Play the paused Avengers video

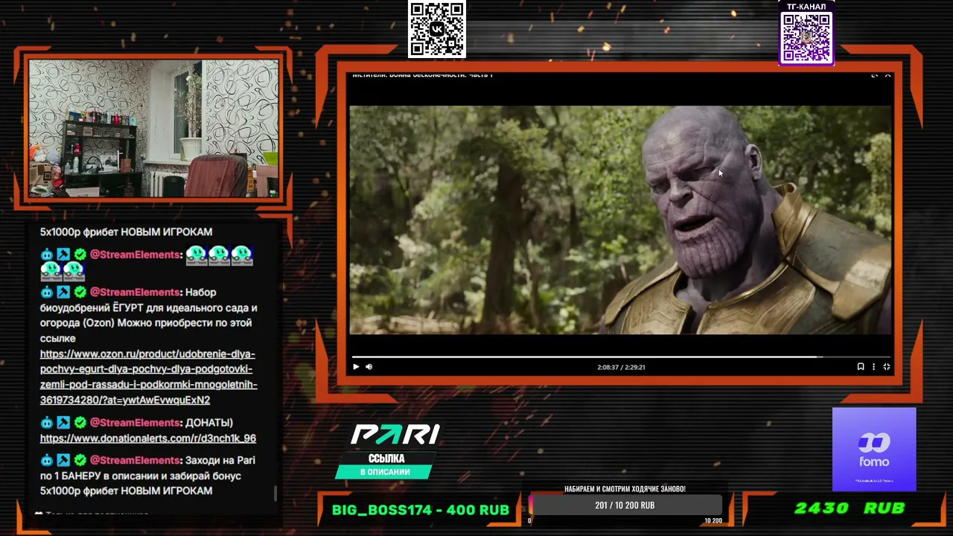[x=356, y=367]
